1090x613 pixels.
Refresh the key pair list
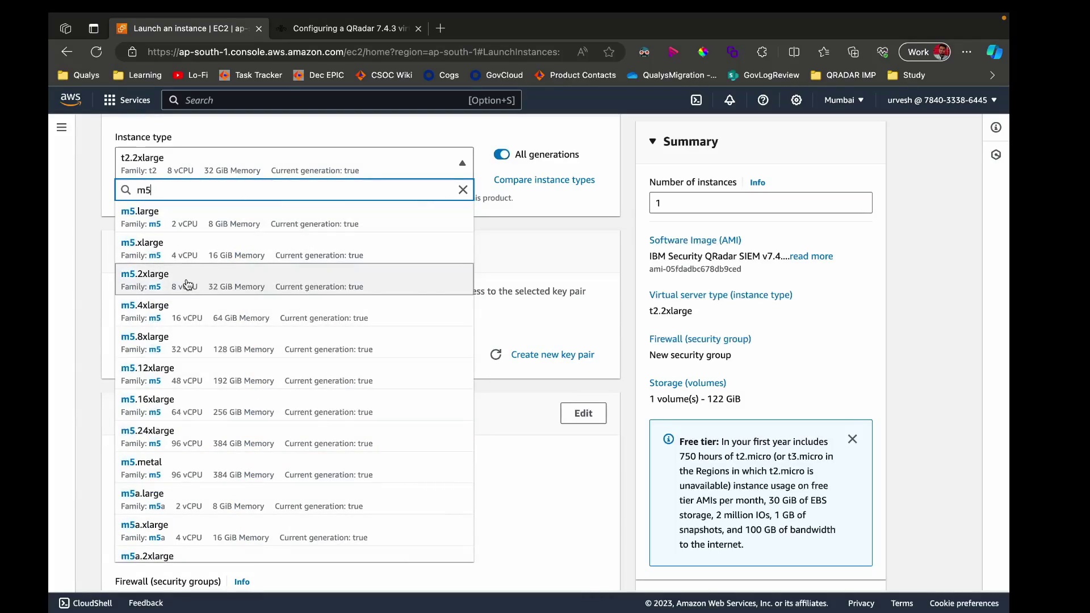496,354
